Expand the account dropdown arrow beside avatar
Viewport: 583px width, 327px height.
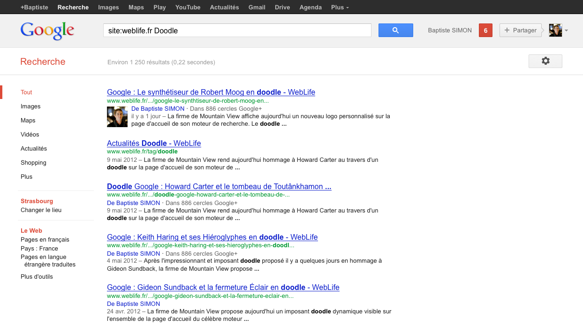pyautogui.click(x=567, y=30)
